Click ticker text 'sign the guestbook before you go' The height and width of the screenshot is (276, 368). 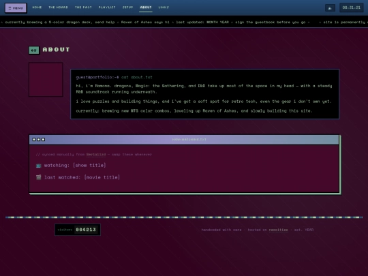[x=271, y=22]
